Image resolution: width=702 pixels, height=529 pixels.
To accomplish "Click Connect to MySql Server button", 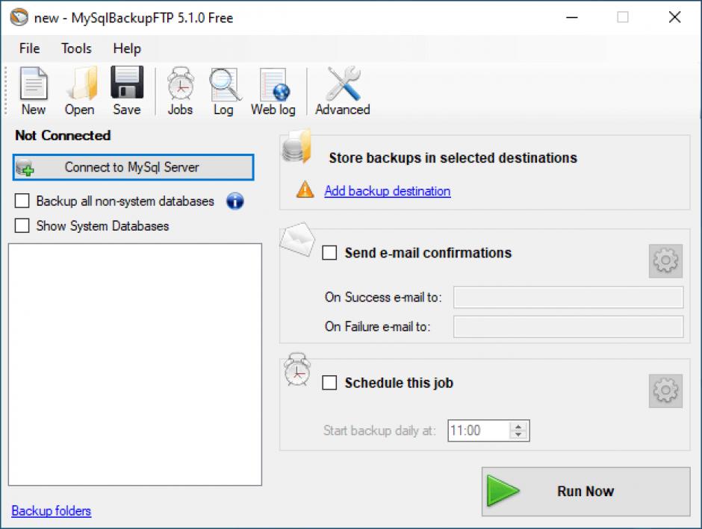I will point(134,167).
